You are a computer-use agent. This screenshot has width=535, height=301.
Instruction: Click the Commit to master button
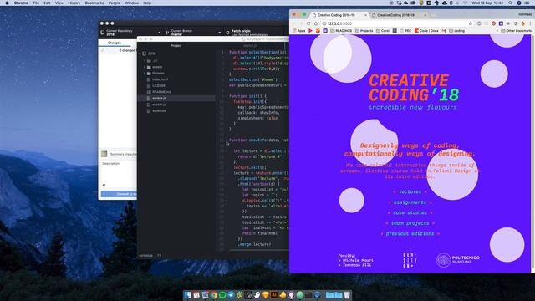[119, 194]
